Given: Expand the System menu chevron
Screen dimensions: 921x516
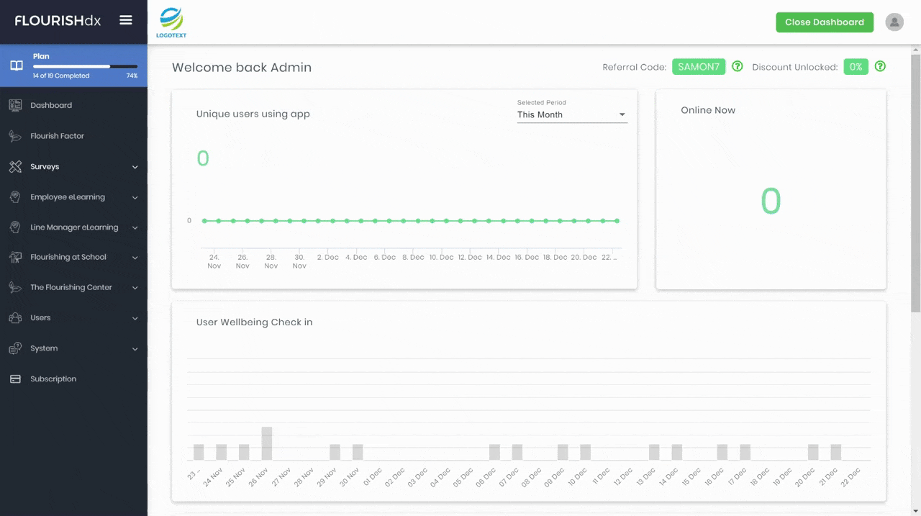Looking at the screenshot, I should pos(135,349).
